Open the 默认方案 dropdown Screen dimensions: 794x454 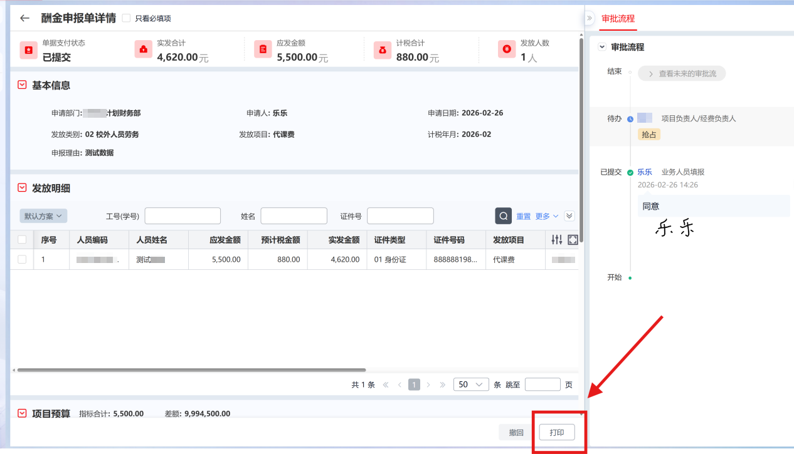tap(43, 216)
